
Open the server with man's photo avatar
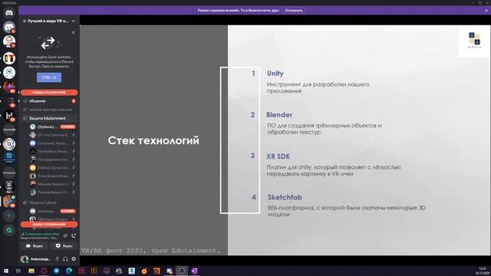point(9,41)
